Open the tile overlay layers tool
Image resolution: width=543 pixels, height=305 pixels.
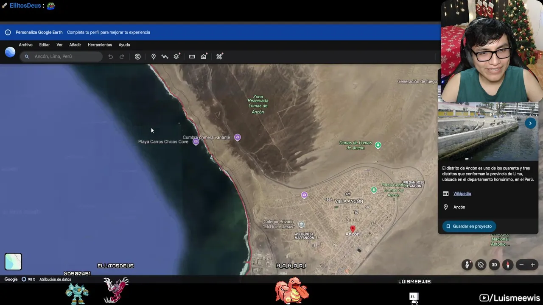tap(176, 56)
